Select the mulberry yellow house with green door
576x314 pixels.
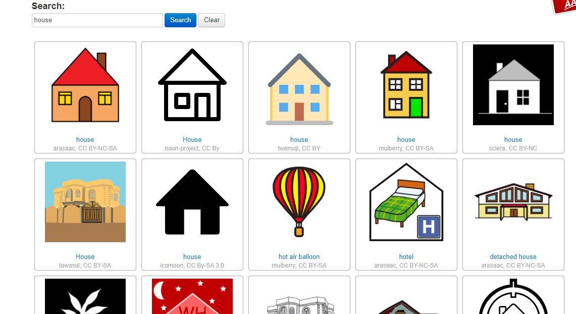pyautogui.click(x=406, y=85)
